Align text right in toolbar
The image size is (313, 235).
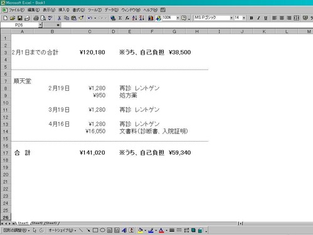[289, 18]
